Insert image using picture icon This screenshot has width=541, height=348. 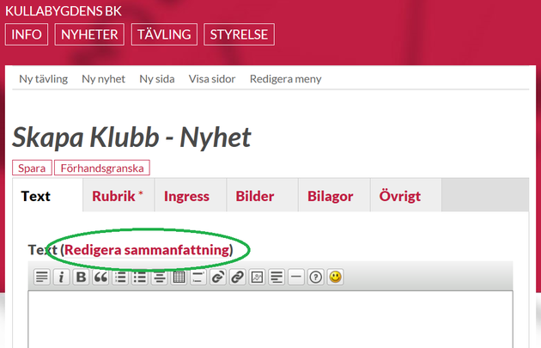coord(256,278)
